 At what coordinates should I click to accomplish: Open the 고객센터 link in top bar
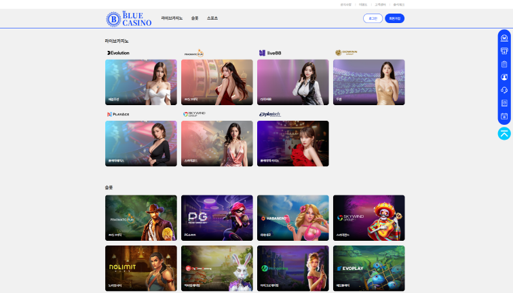381,4
